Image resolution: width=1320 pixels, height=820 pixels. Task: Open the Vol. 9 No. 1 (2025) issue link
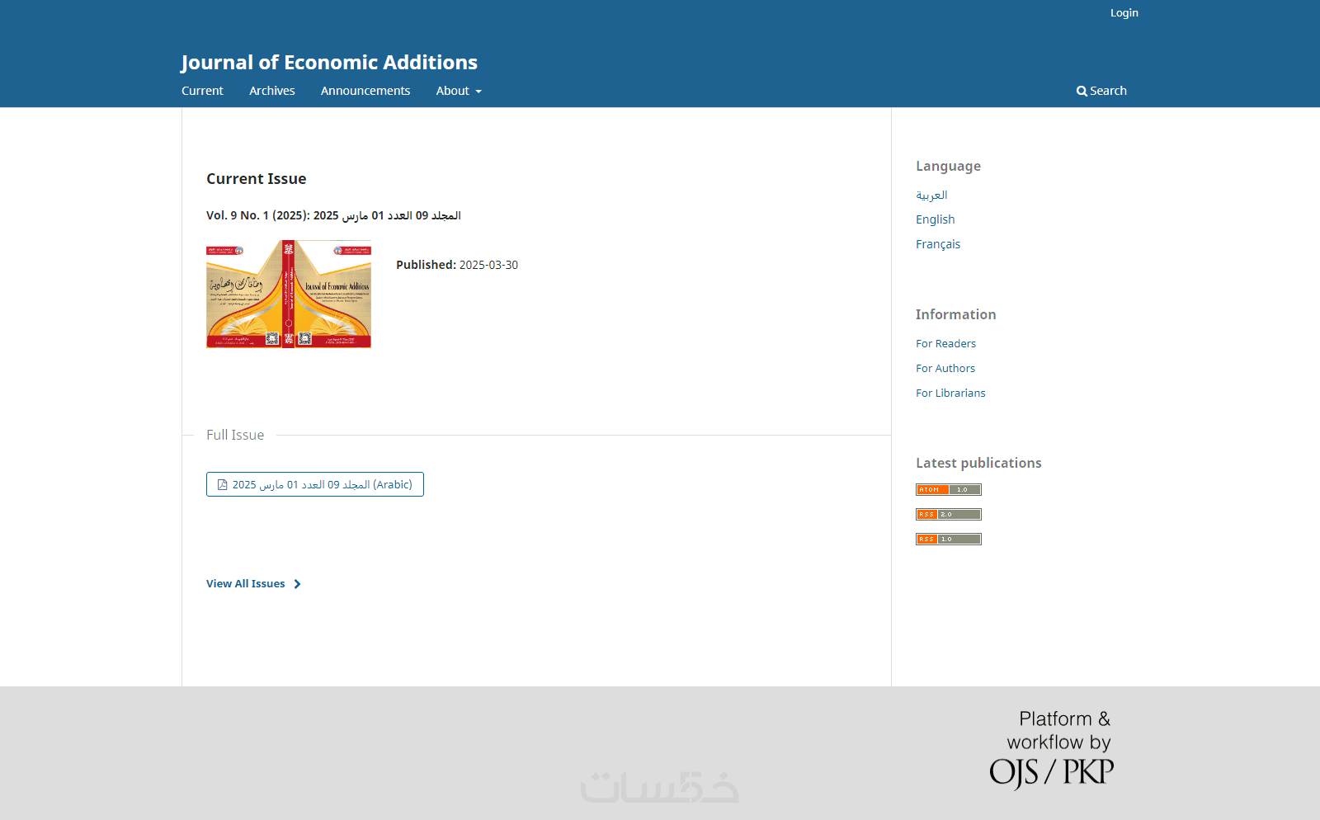click(333, 215)
